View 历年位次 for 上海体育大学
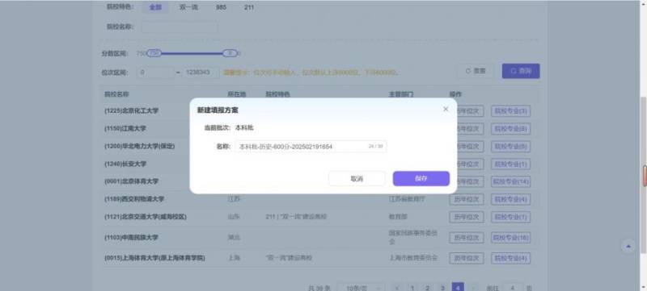This screenshot has height=291, width=647. click(x=467, y=258)
